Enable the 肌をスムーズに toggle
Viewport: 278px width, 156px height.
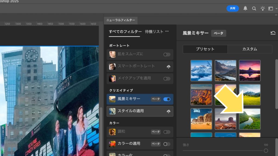[167, 54]
